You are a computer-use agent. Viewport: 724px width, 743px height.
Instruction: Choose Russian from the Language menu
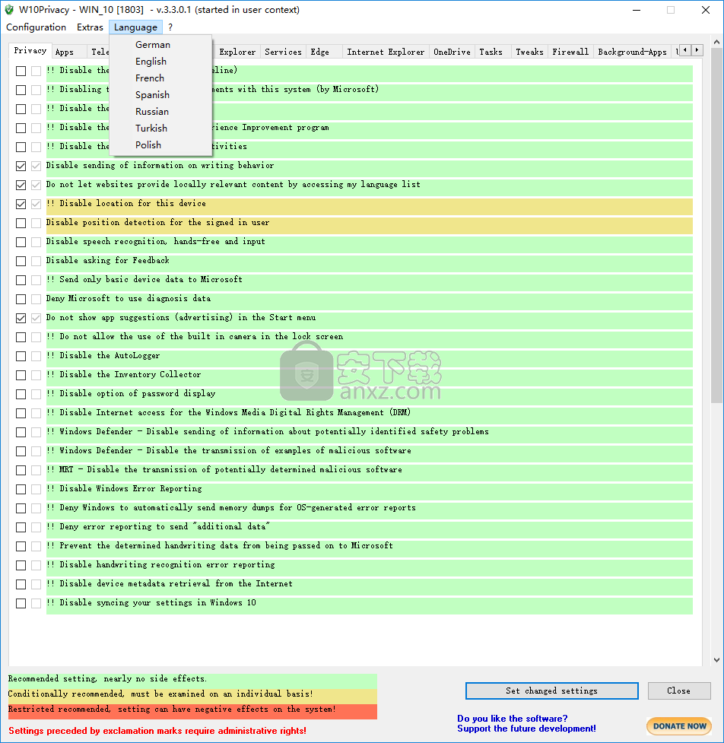[151, 112]
